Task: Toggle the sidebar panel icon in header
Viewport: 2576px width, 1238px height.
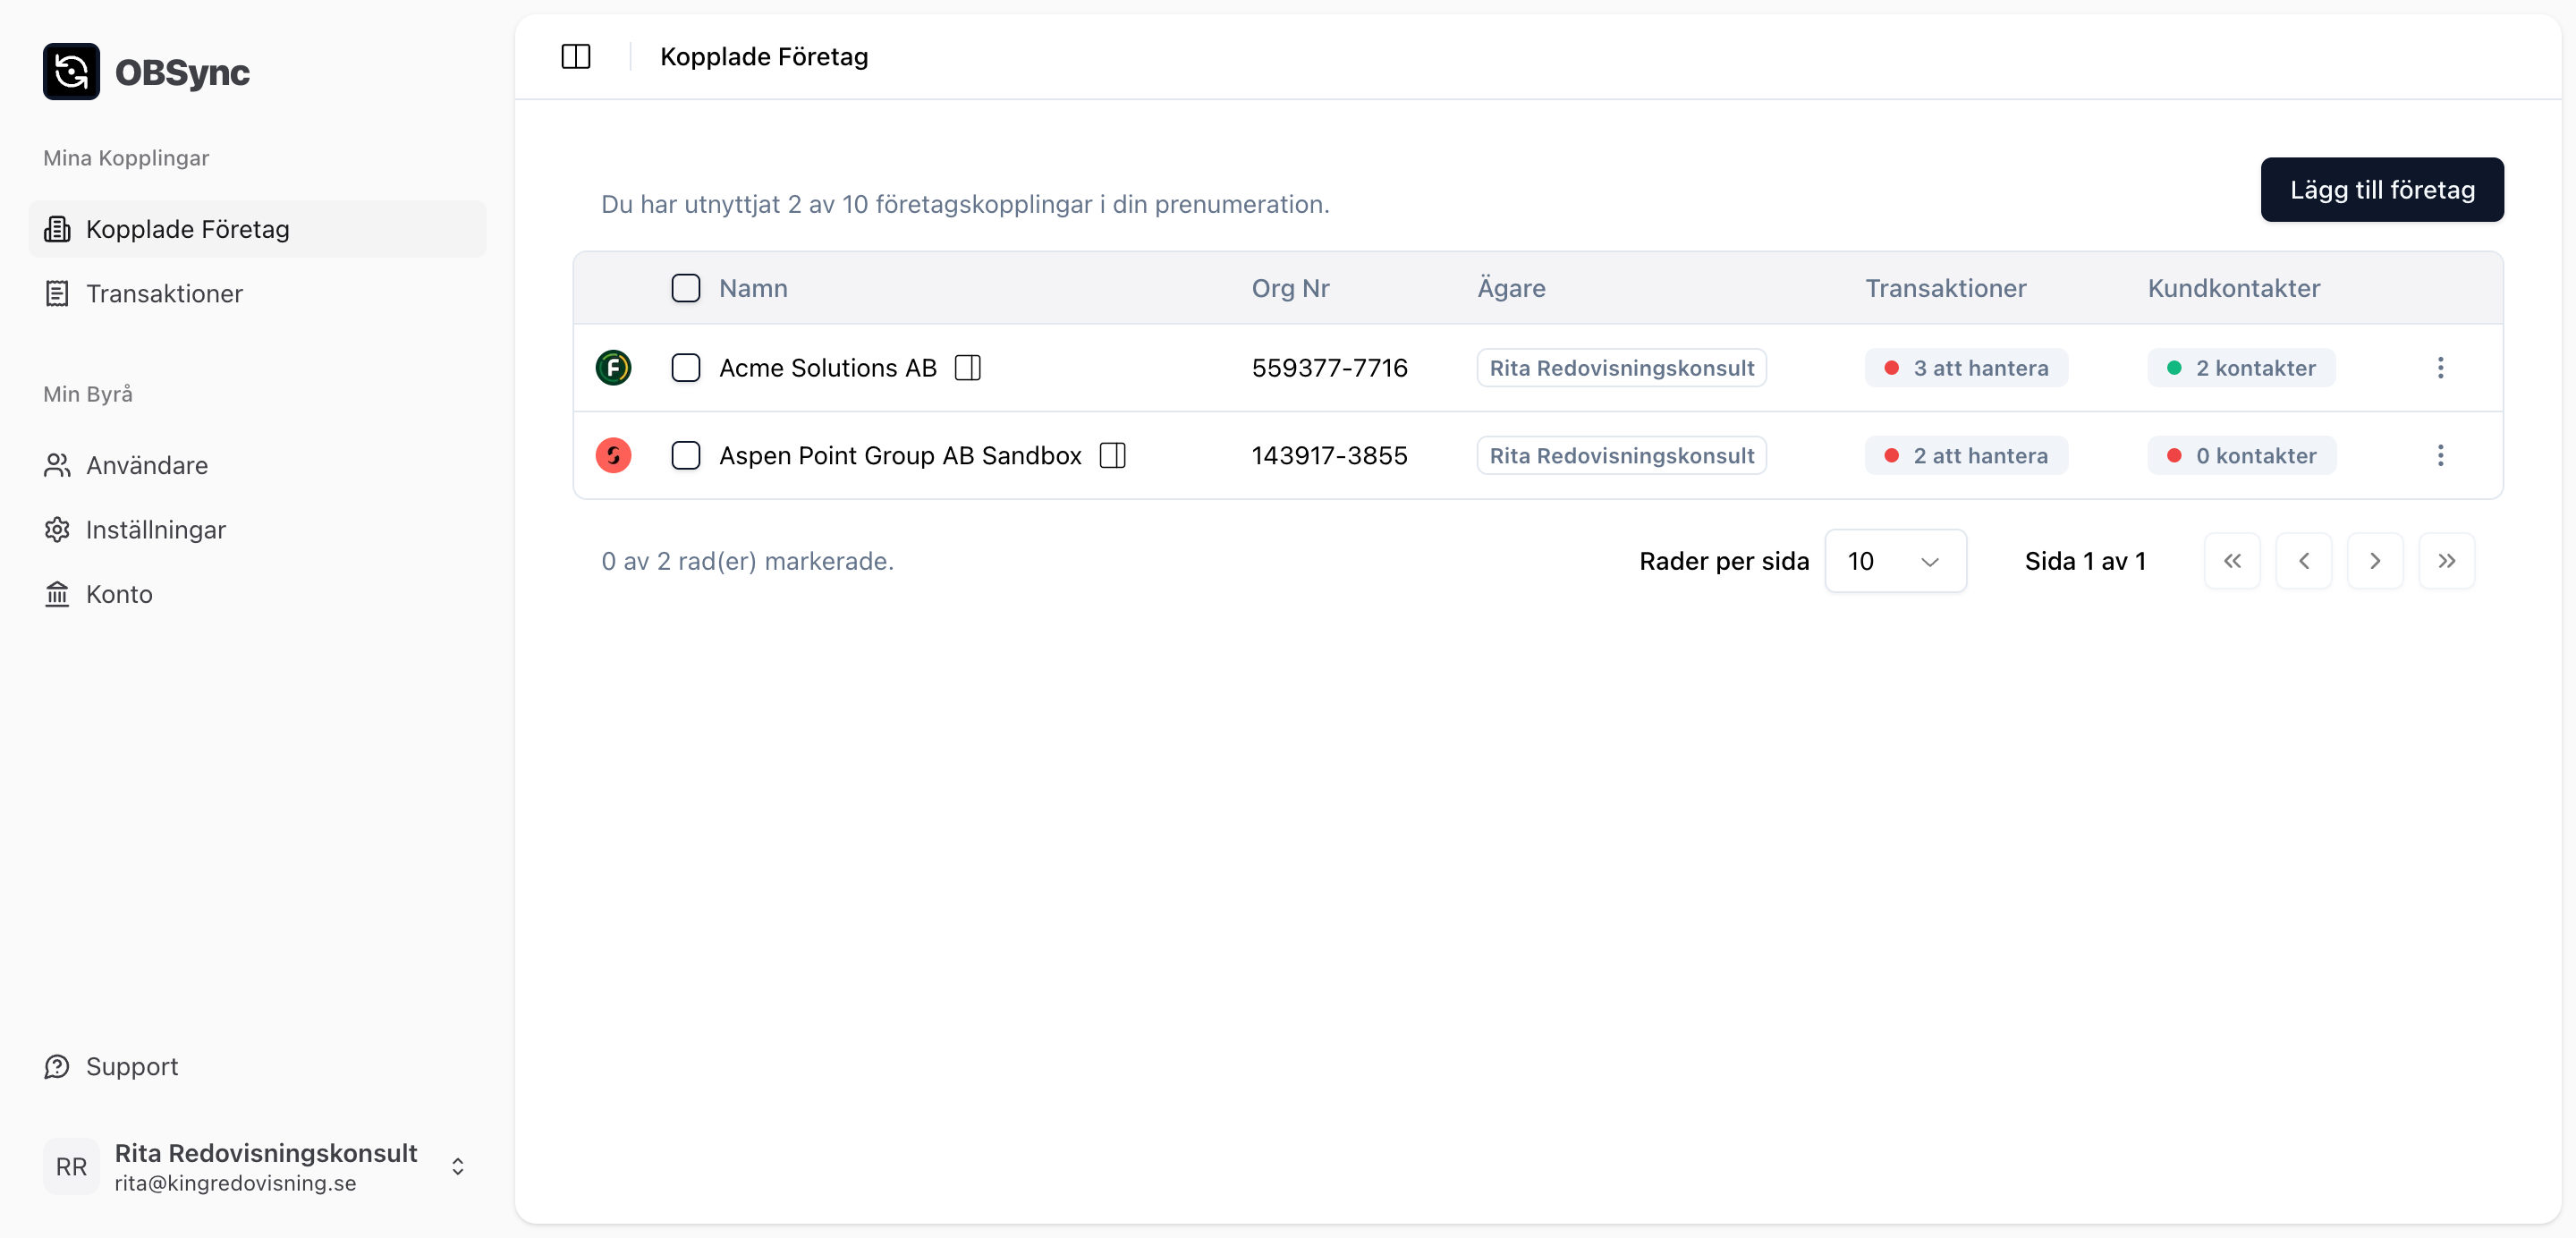Action: point(575,57)
